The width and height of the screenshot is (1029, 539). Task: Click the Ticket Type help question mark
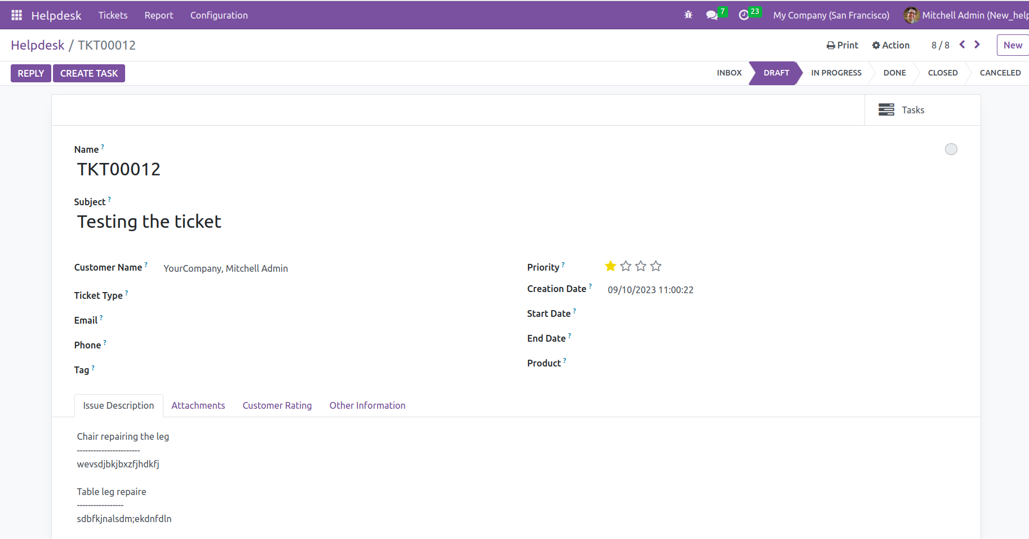coord(126,292)
